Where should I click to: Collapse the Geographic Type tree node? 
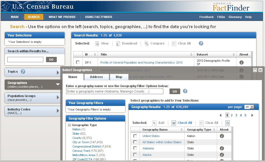[x=69, y=125]
